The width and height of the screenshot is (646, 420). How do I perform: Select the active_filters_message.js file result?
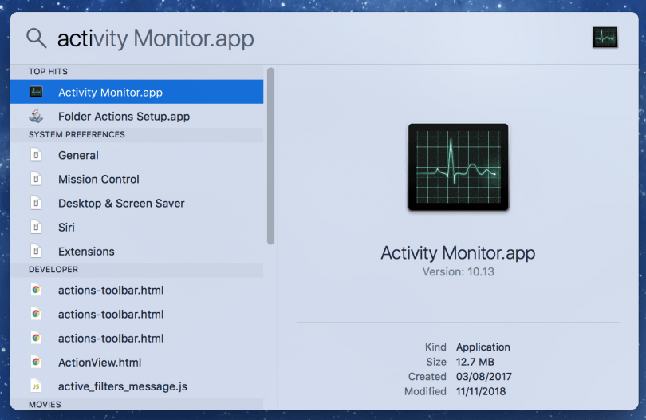pos(137,386)
